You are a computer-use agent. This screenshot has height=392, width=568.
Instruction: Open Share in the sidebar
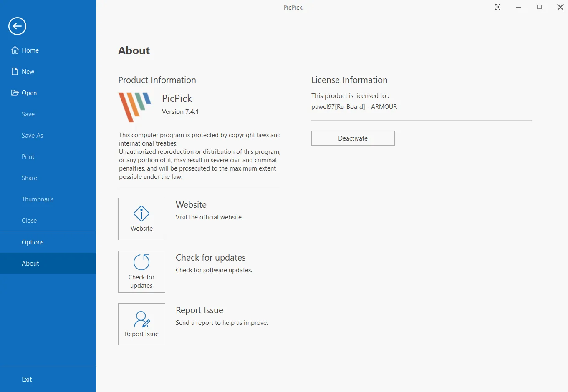(x=48, y=178)
